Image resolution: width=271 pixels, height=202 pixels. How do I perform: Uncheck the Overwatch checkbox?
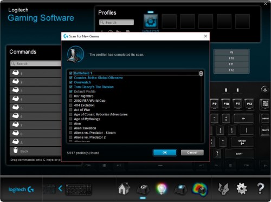point(71,82)
